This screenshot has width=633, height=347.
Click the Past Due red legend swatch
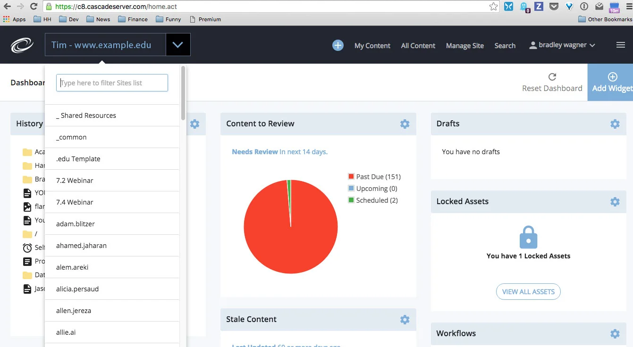pos(351,177)
